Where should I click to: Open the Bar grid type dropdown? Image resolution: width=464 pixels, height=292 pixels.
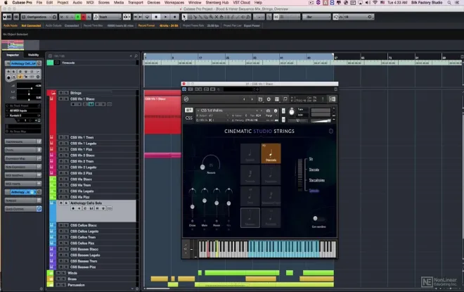coord(316,17)
